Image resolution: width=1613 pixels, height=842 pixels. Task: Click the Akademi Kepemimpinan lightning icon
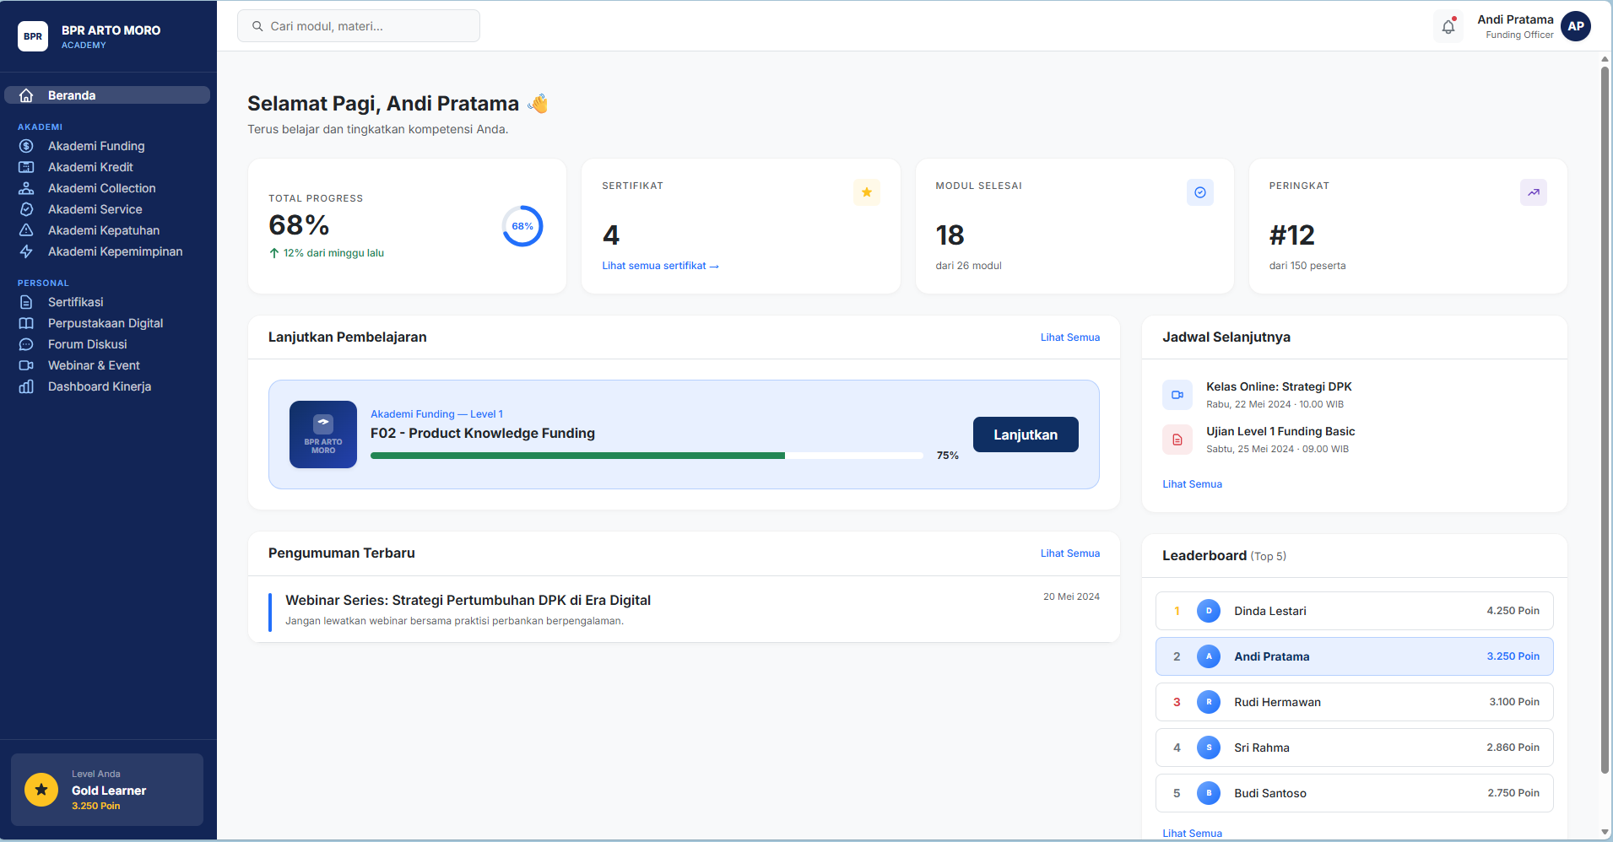(x=26, y=251)
